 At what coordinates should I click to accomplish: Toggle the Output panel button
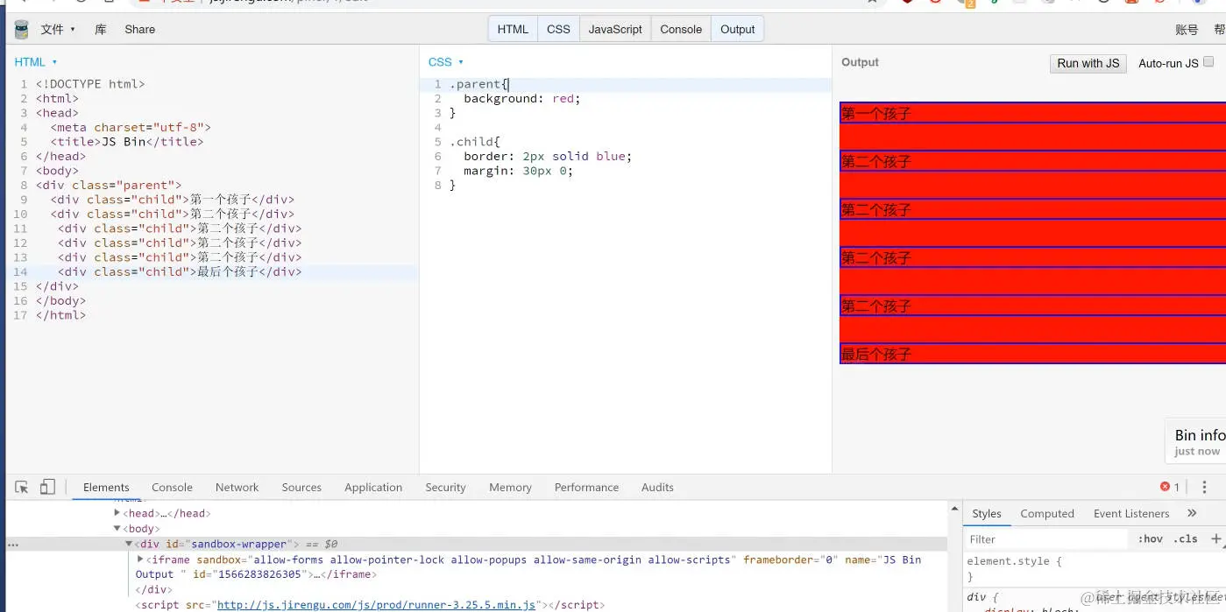click(737, 29)
